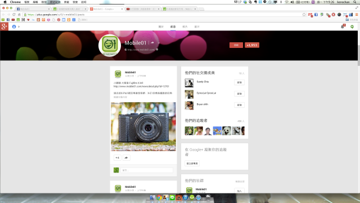The height and width of the screenshot is (203, 360).
Task: Open Bryan shih's profile picture
Action: coord(189,105)
